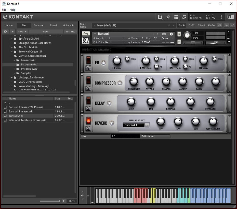Select MIDI channel page 33-48
Image resolution: width=237 pixels, height=209 pixels.
[x=201, y=25]
